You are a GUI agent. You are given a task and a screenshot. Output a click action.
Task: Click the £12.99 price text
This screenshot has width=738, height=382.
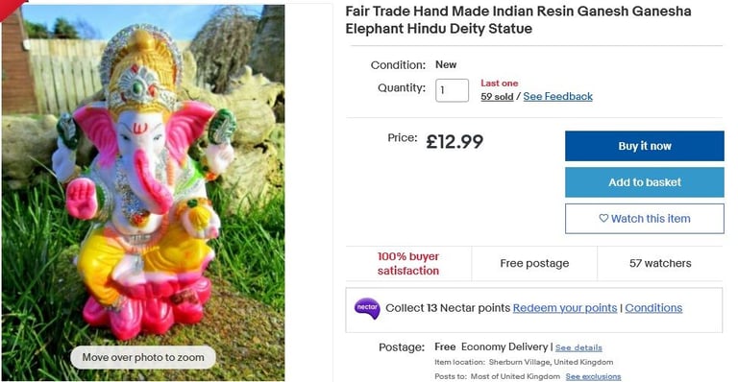[455, 141]
